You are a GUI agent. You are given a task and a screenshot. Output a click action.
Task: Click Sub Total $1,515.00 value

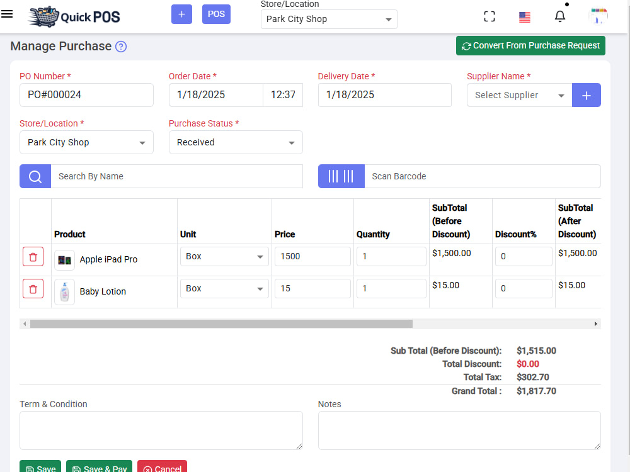click(536, 351)
